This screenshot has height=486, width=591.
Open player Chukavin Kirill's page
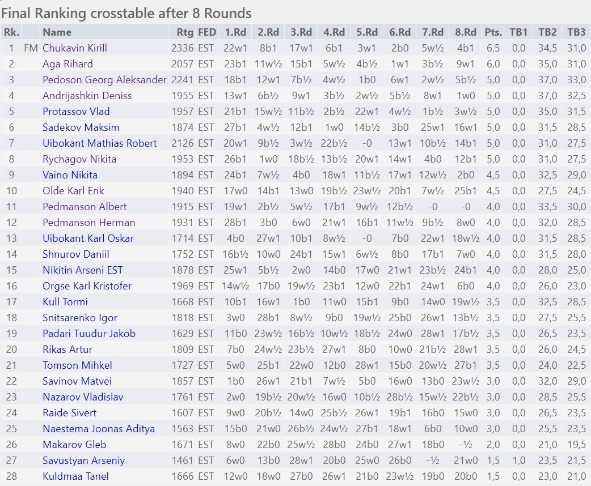[75, 48]
